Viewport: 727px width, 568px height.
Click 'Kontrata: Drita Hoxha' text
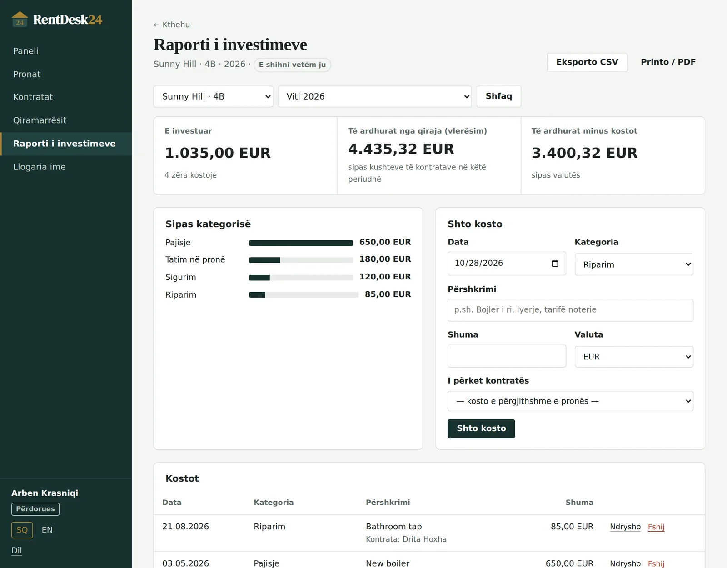[x=406, y=539]
